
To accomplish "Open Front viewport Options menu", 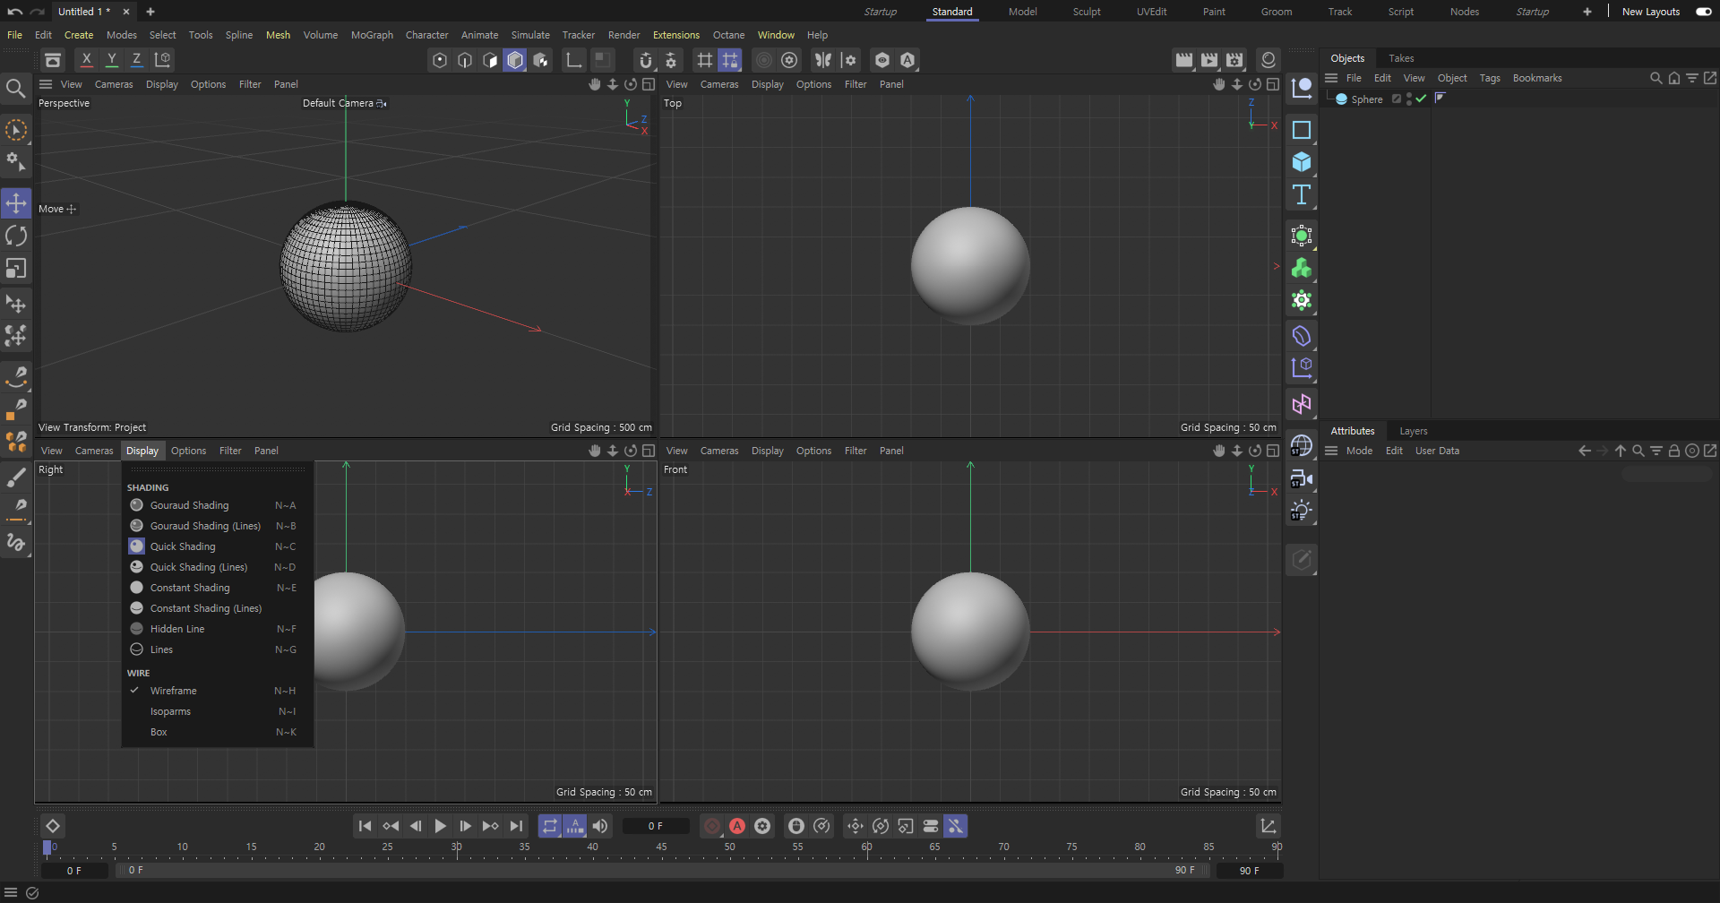I will (813, 451).
